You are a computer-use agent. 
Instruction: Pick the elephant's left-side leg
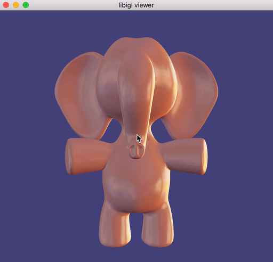point(115,225)
